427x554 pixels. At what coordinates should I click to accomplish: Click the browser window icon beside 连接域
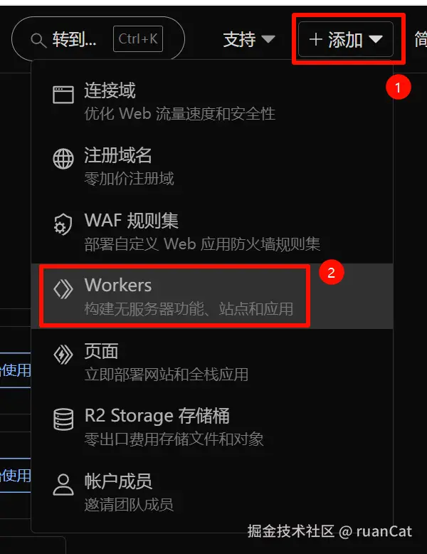tap(63, 95)
